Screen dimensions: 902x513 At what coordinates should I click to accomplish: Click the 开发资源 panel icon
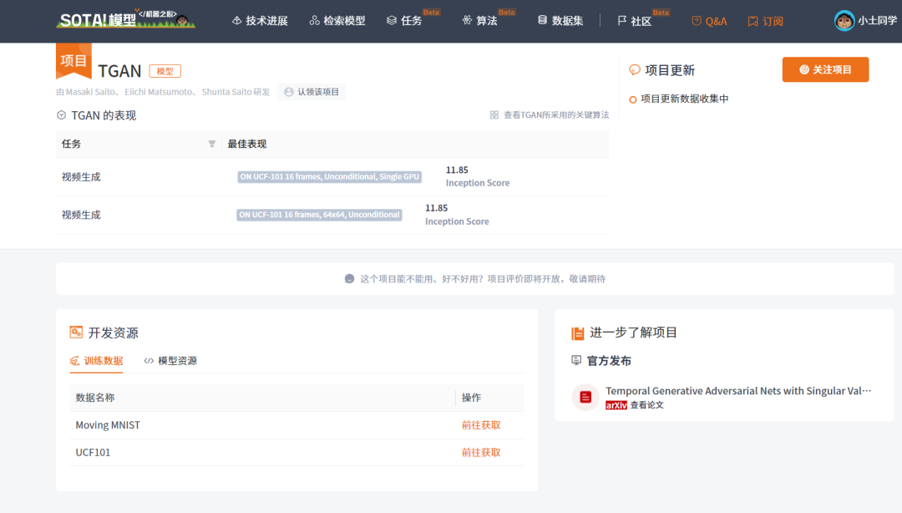click(76, 332)
